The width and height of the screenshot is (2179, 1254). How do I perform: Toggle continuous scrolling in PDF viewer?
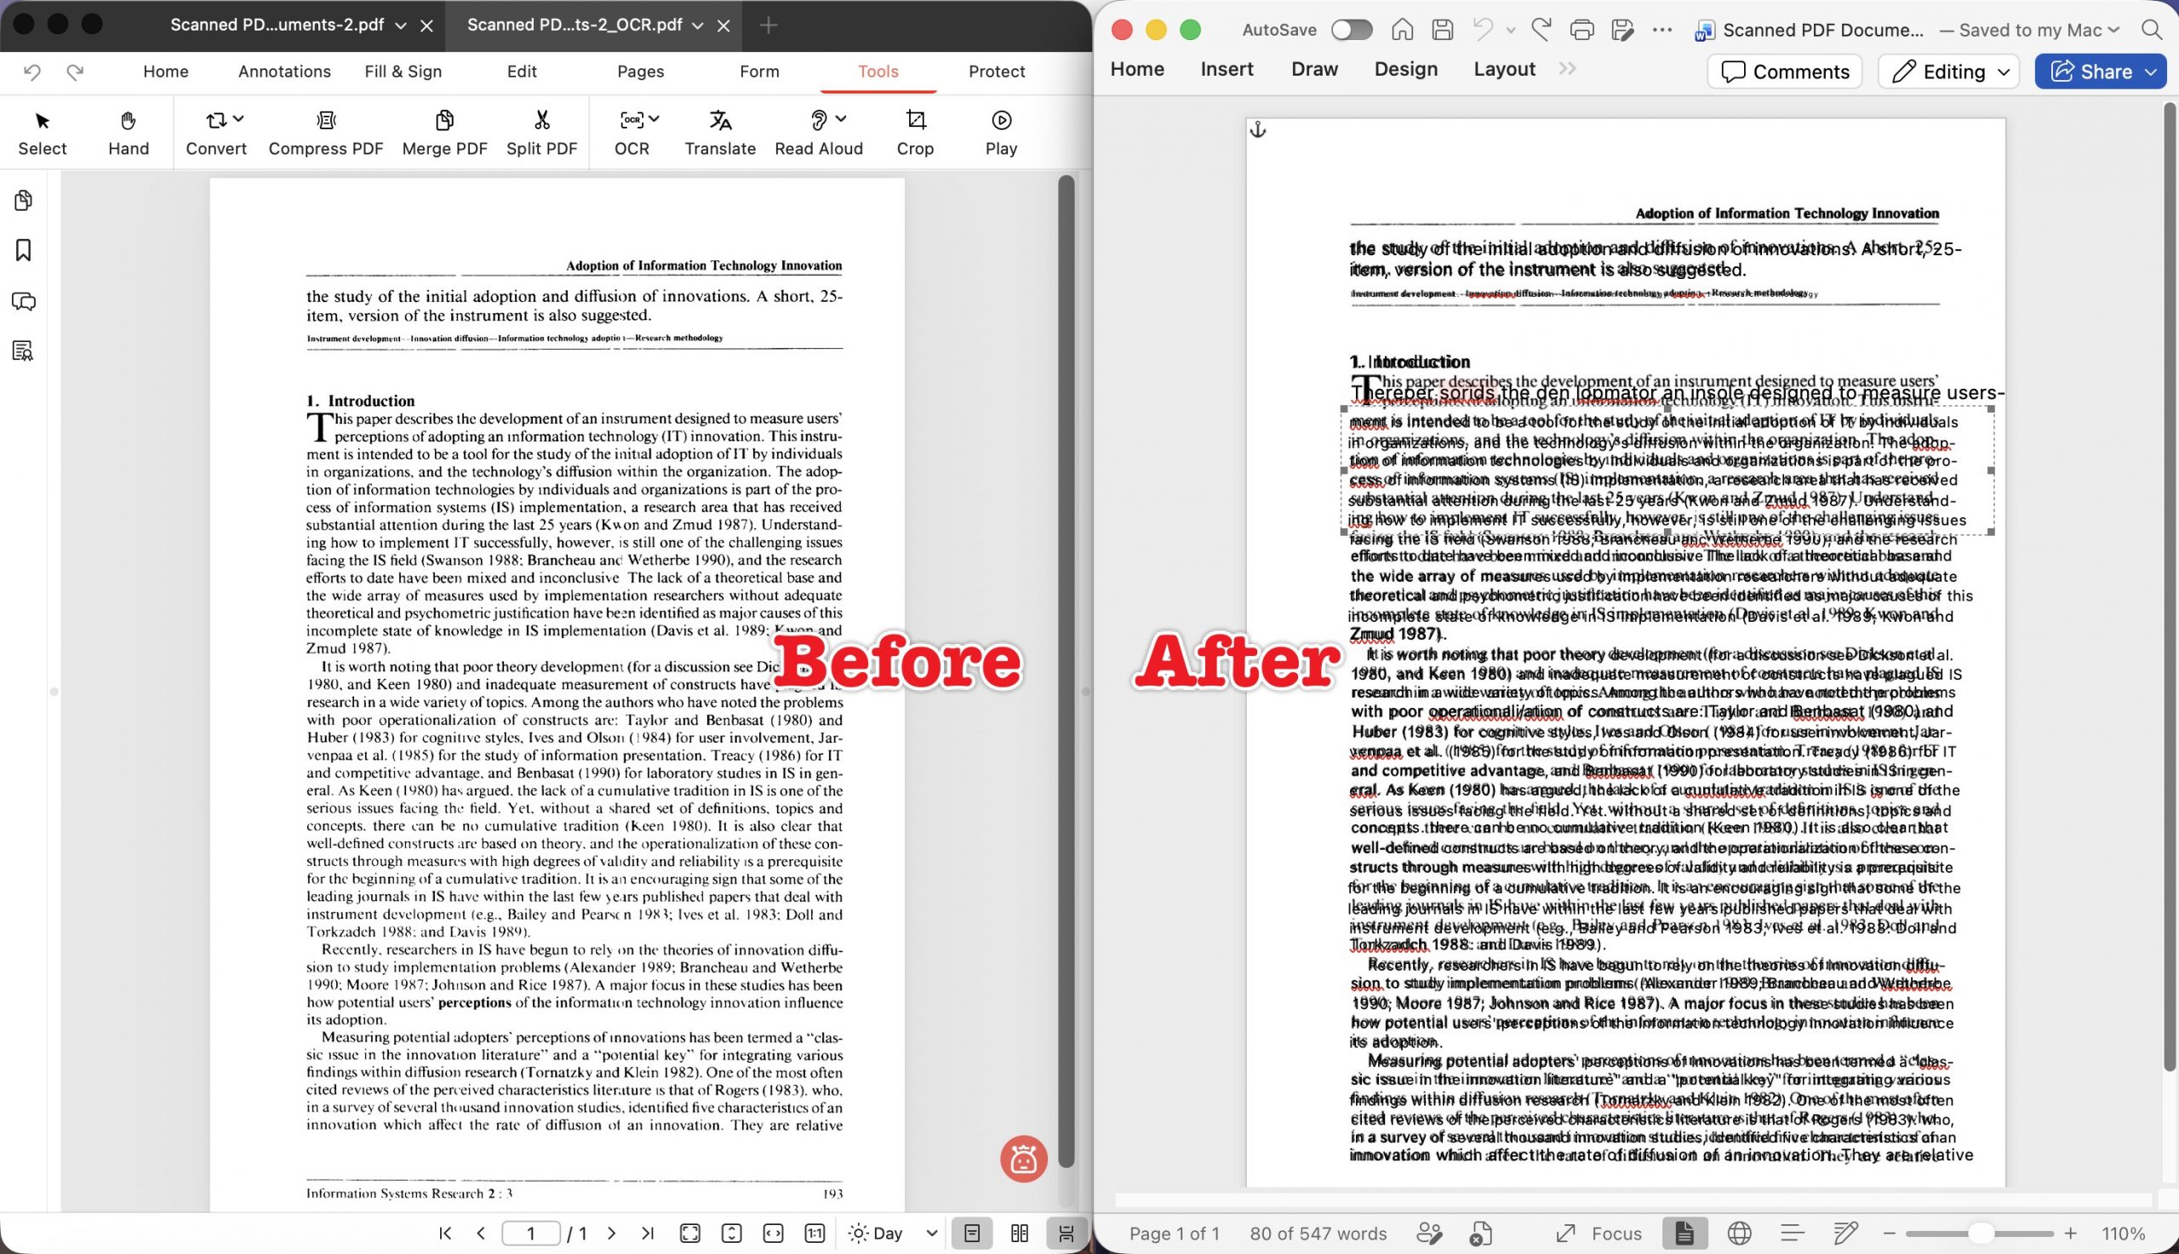click(x=1066, y=1234)
